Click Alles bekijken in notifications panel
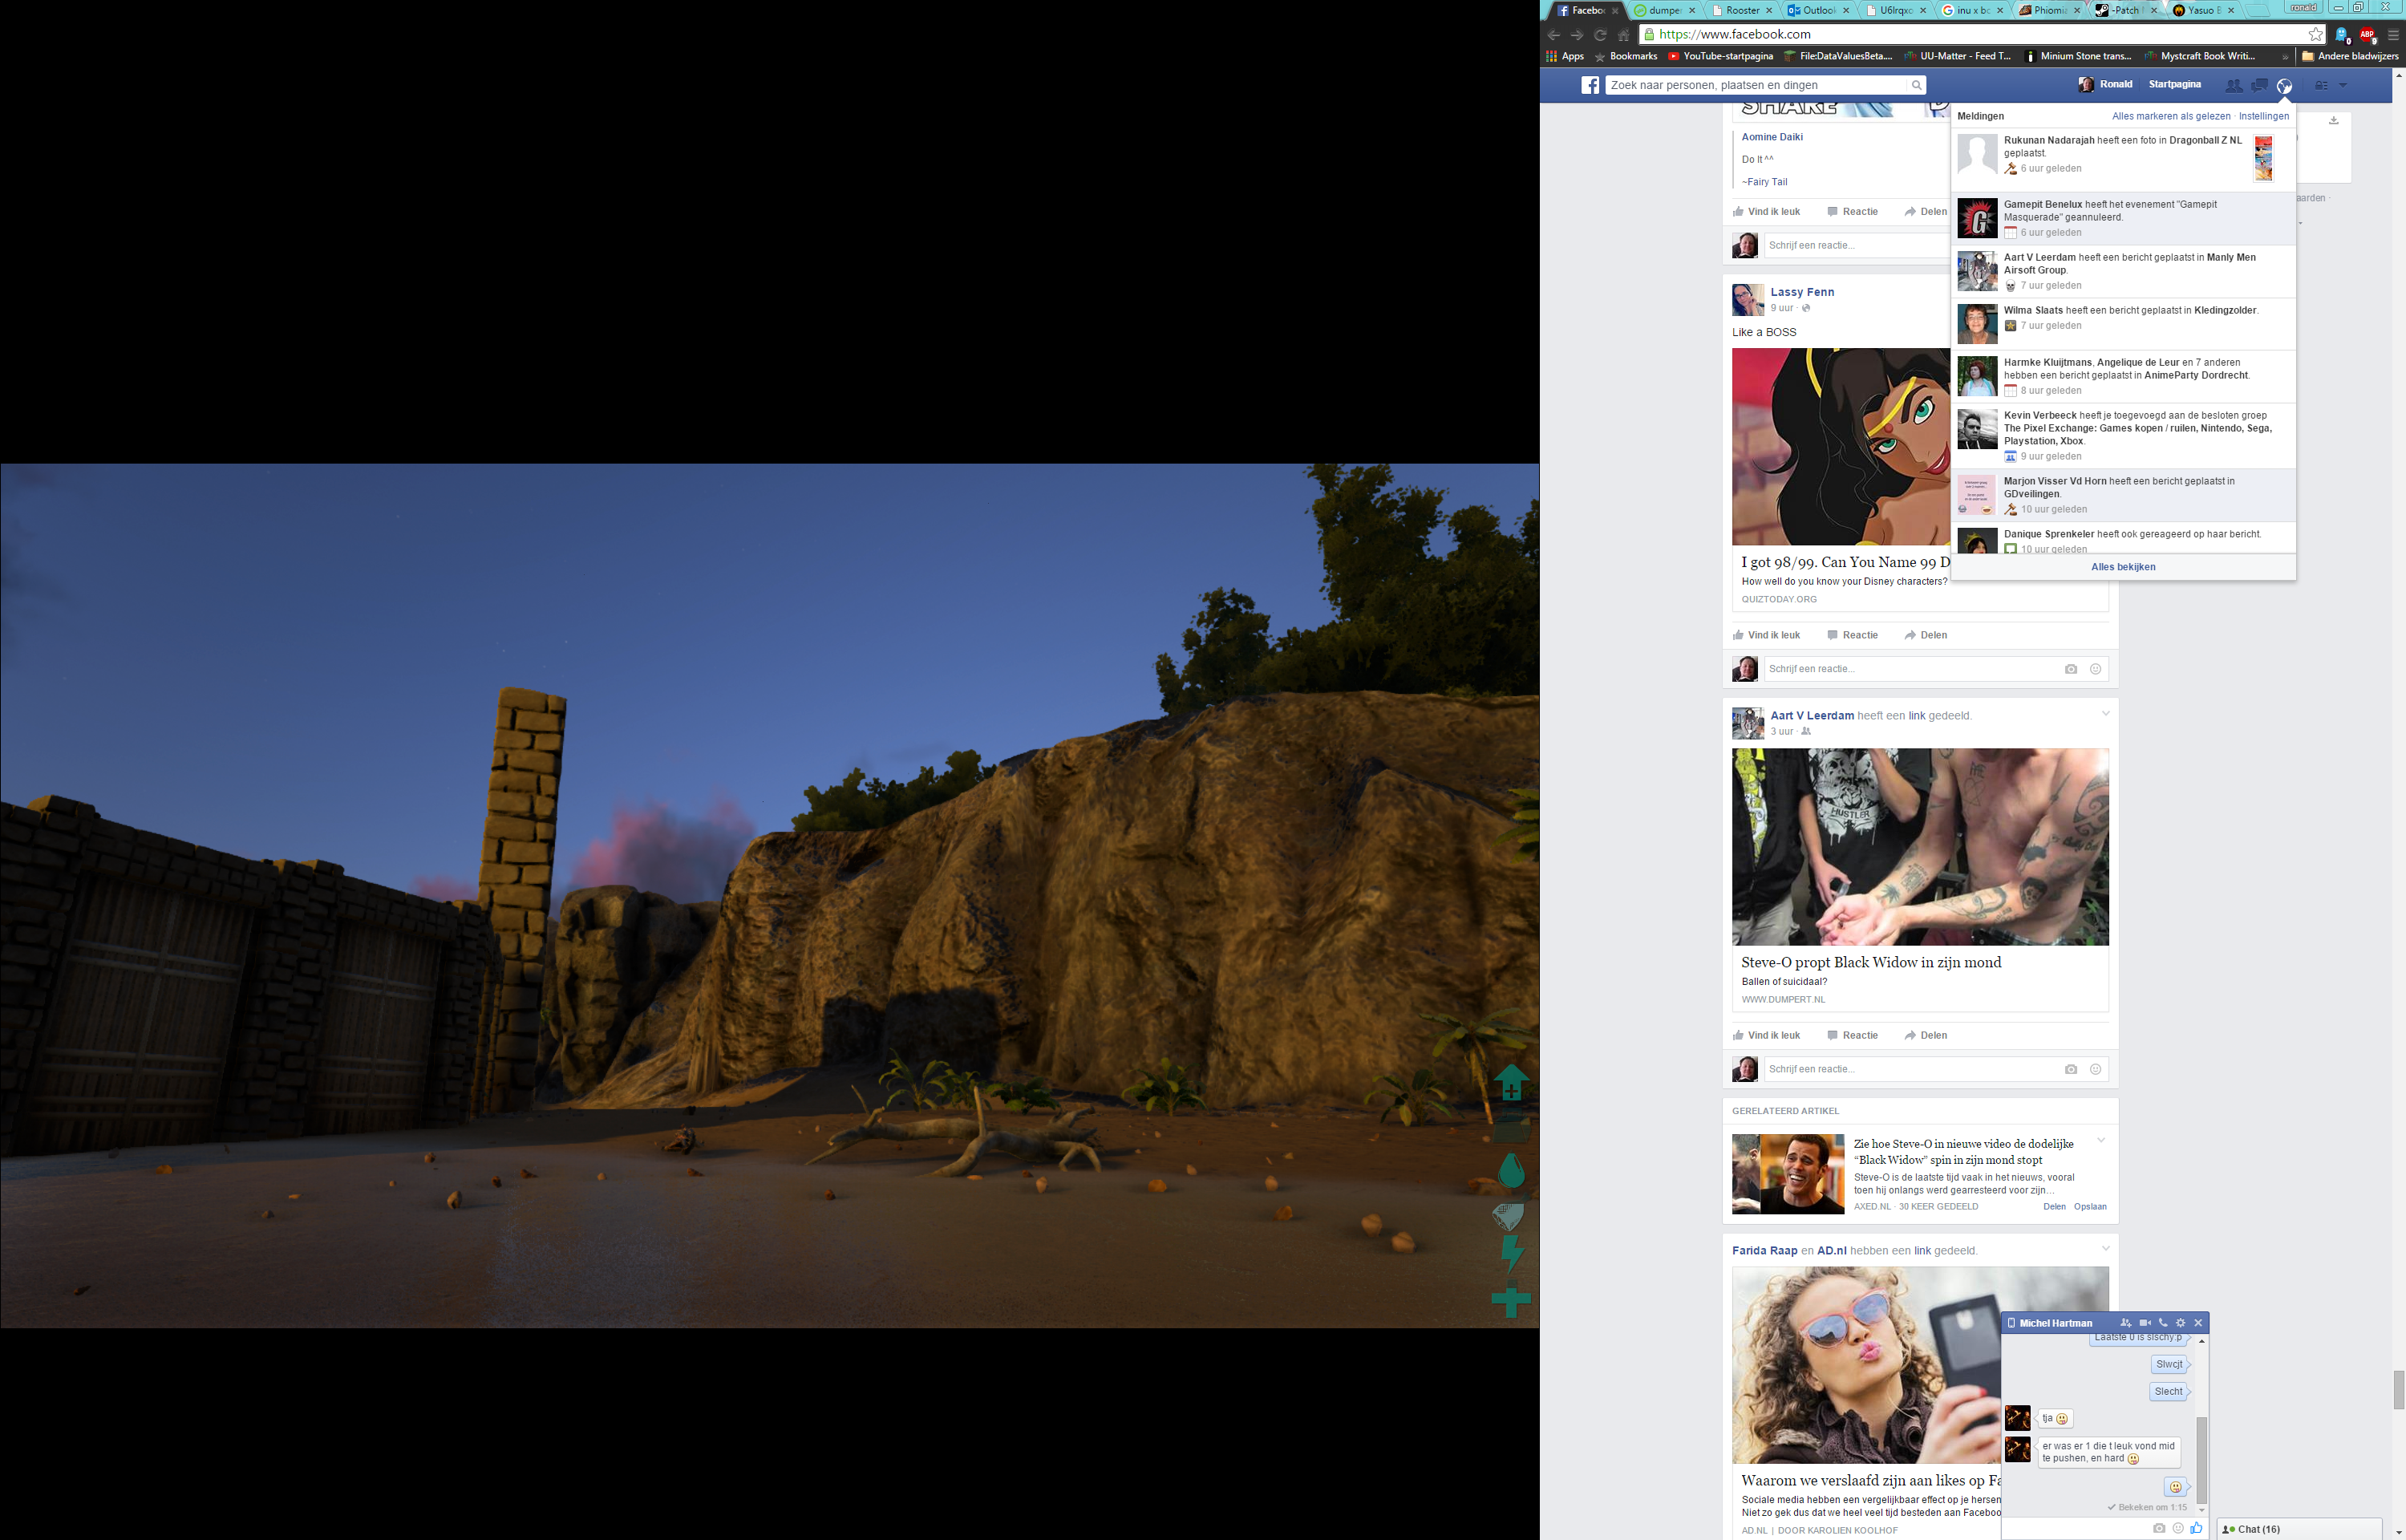The width and height of the screenshot is (2406, 1540). [x=2123, y=567]
